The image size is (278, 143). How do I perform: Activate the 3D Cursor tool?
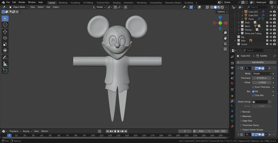[5, 25]
